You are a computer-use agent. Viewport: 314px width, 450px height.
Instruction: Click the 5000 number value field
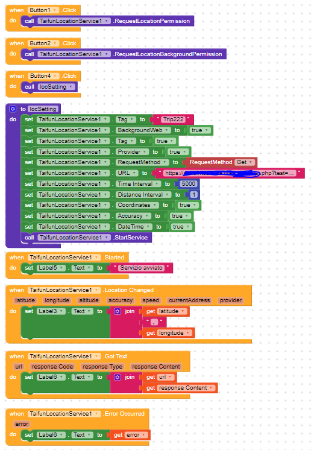click(189, 183)
